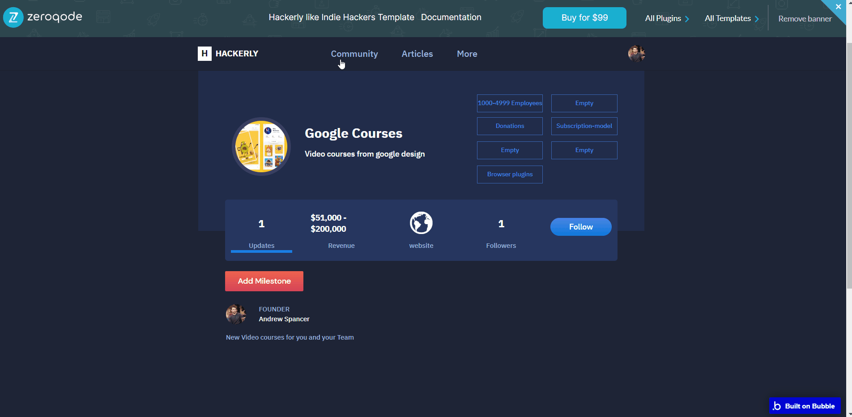852x417 pixels.
Task: Click the Follow button
Action: [581, 227]
